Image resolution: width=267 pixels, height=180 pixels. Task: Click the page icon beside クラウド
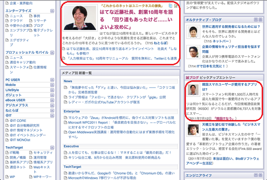click(7, 21)
